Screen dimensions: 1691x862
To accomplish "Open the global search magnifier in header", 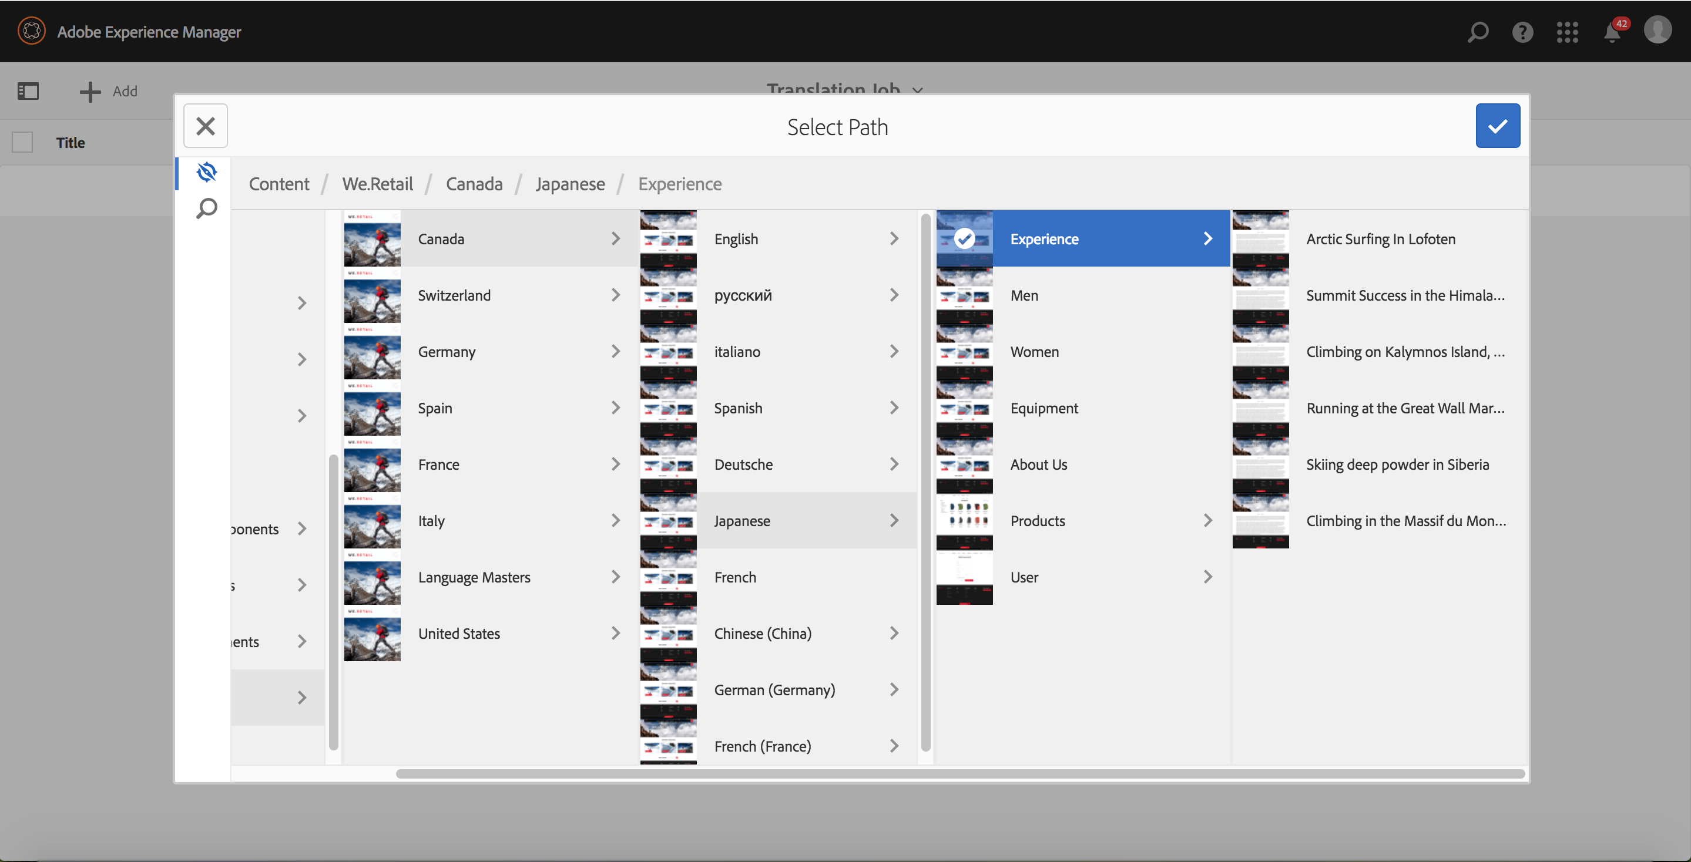I will click(1478, 32).
